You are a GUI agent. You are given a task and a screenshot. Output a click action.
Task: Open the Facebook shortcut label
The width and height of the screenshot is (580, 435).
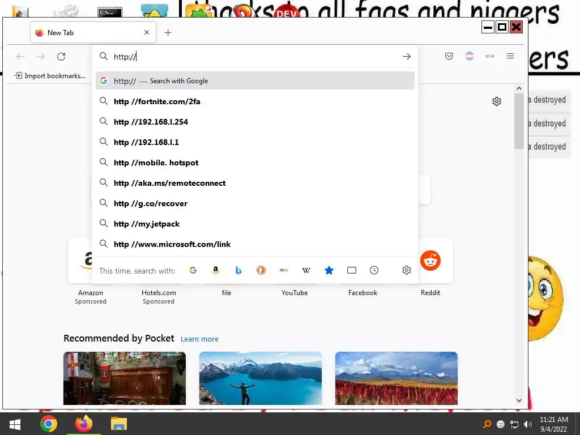point(363,293)
